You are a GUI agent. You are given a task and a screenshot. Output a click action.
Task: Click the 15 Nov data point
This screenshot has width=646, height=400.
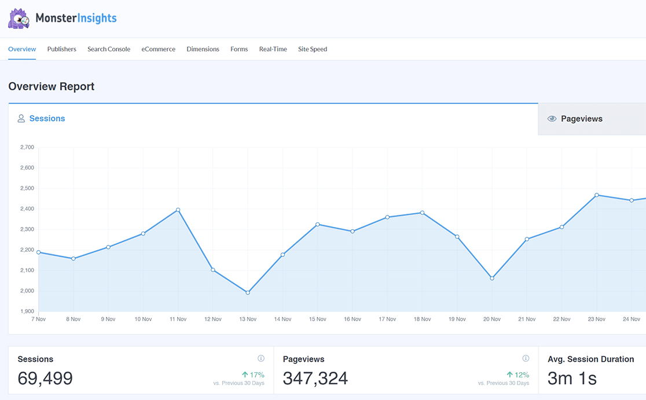click(x=318, y=225)
